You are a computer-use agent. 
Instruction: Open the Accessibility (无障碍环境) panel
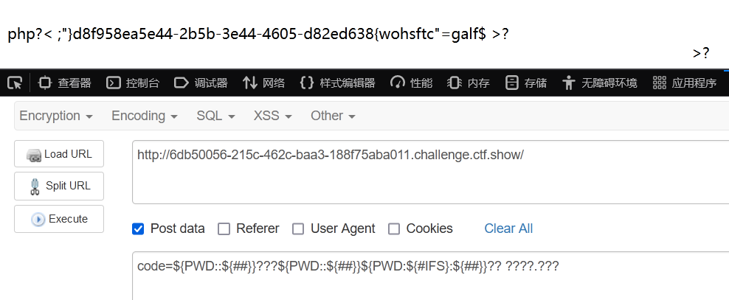(x=600, y=83)
